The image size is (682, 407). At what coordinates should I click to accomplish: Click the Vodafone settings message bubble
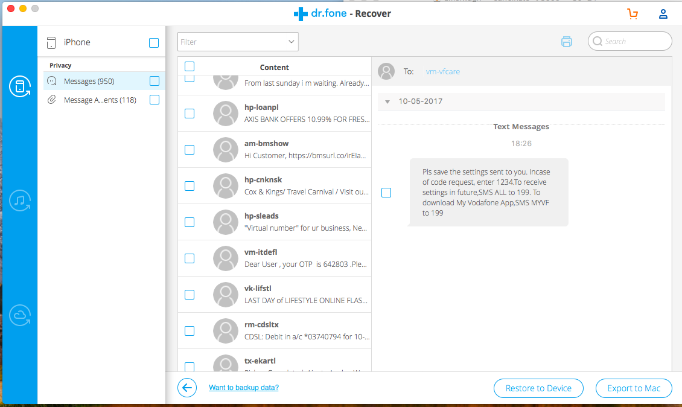click(488, 193)
